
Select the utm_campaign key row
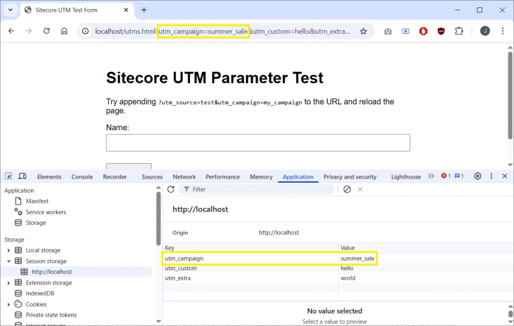coord(270,258)
